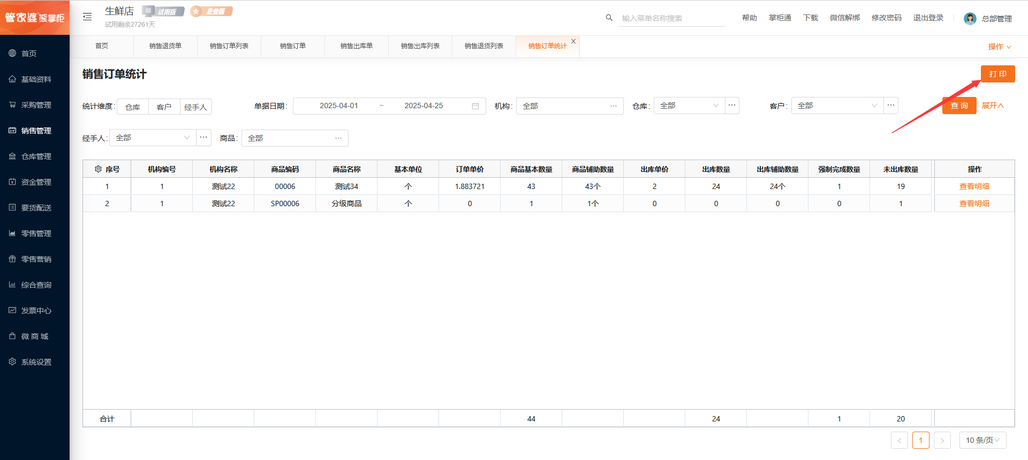Image resolution: width=1028 pixels, height=460 pixels.
Task: Open 客户 selector ellipsis button
Action: pyautogui.click(x=890, y=105)
